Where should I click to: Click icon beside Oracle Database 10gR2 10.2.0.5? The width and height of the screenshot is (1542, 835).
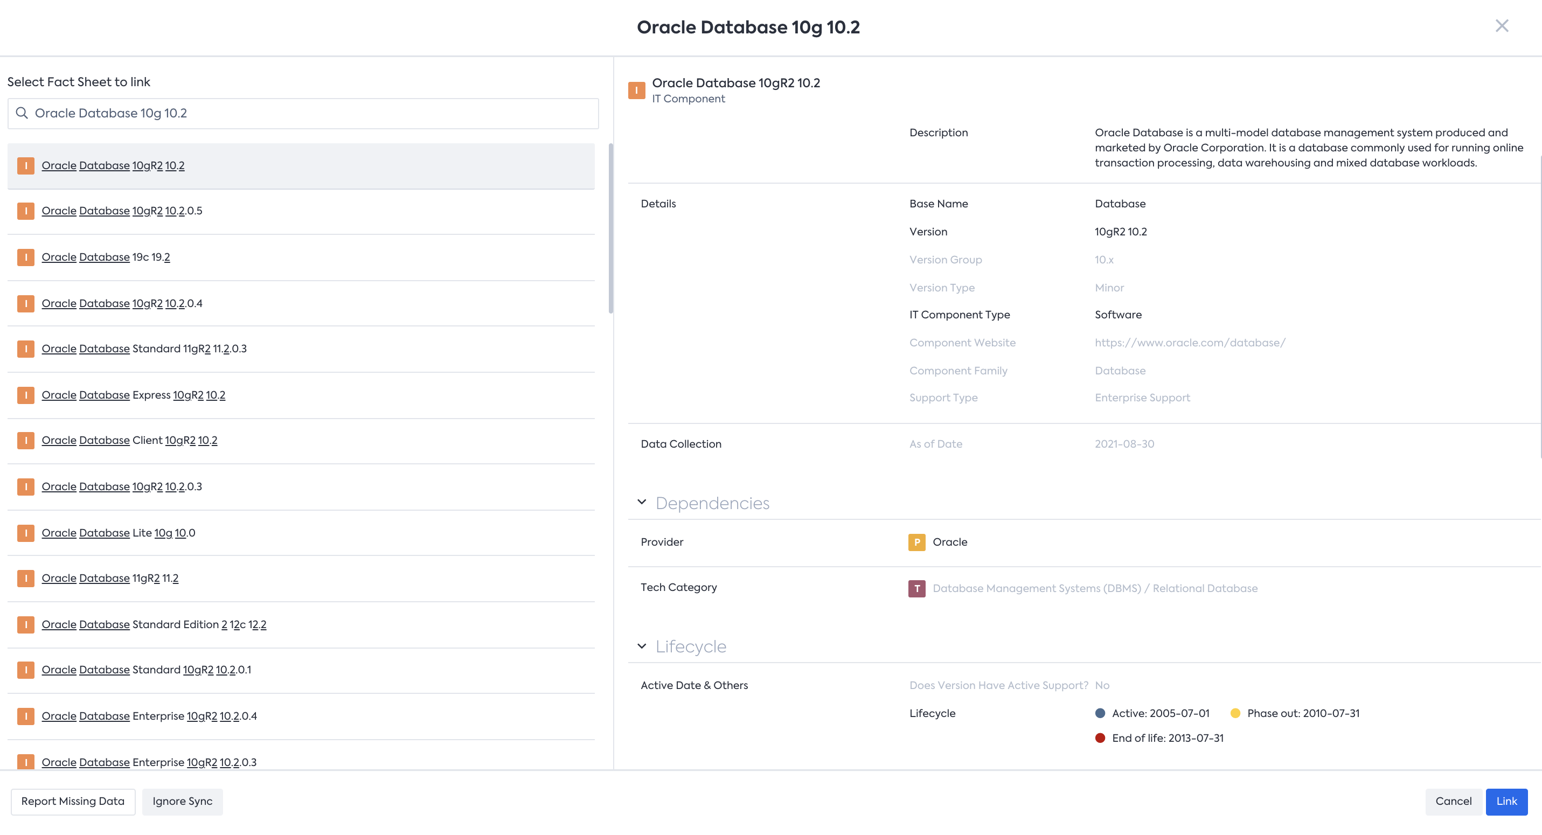pos(26,211)
